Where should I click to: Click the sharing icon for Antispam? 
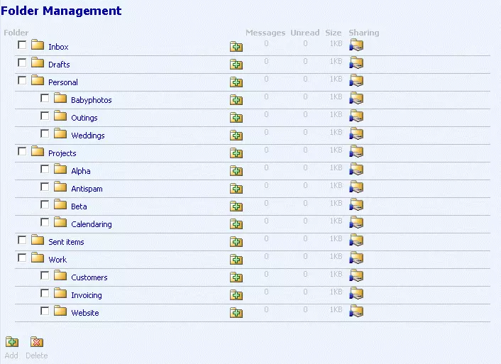pyautogui.click(x=356, y=188)
